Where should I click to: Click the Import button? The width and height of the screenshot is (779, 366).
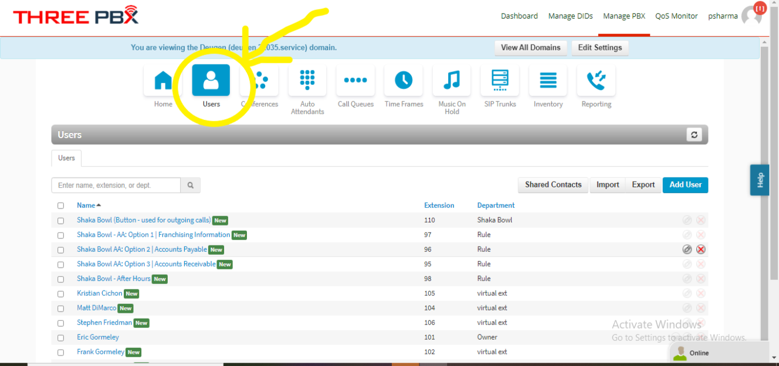[x=608, y=184]
